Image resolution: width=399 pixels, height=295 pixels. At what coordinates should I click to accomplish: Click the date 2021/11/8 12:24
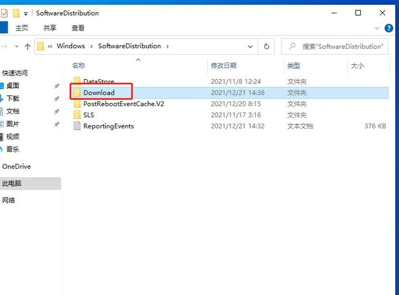coord(236,81)
